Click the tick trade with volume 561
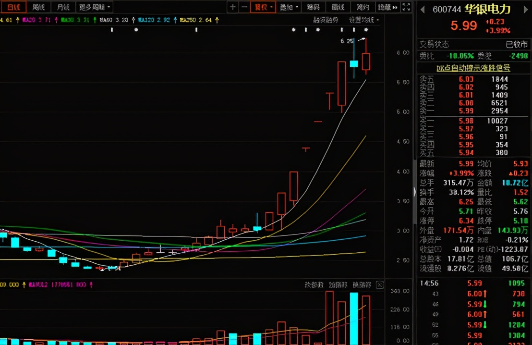Viewport: 532px width, 345px height. [x=473, y=314]
